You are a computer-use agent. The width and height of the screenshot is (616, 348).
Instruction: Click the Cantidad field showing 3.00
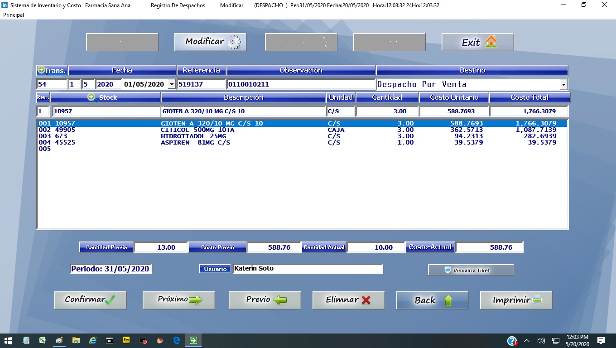pyautogui.click(x=387, y=111)
